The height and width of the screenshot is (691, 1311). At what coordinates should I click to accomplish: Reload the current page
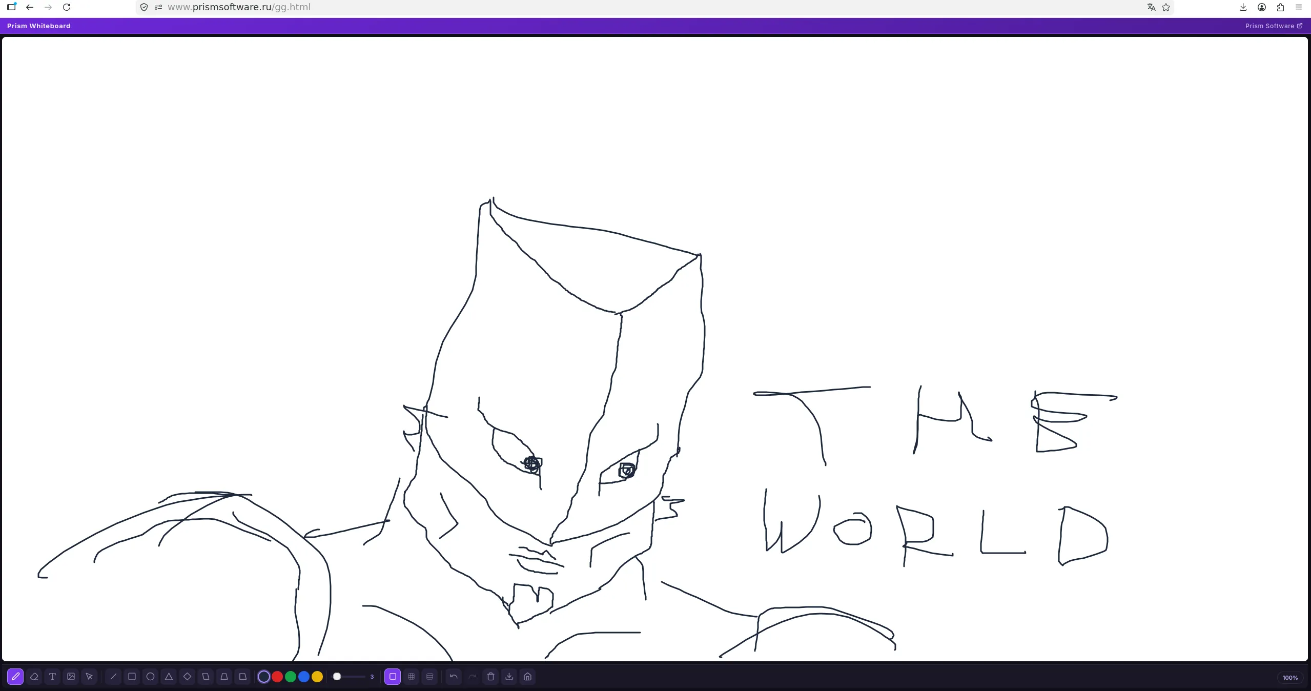point(67,7)
